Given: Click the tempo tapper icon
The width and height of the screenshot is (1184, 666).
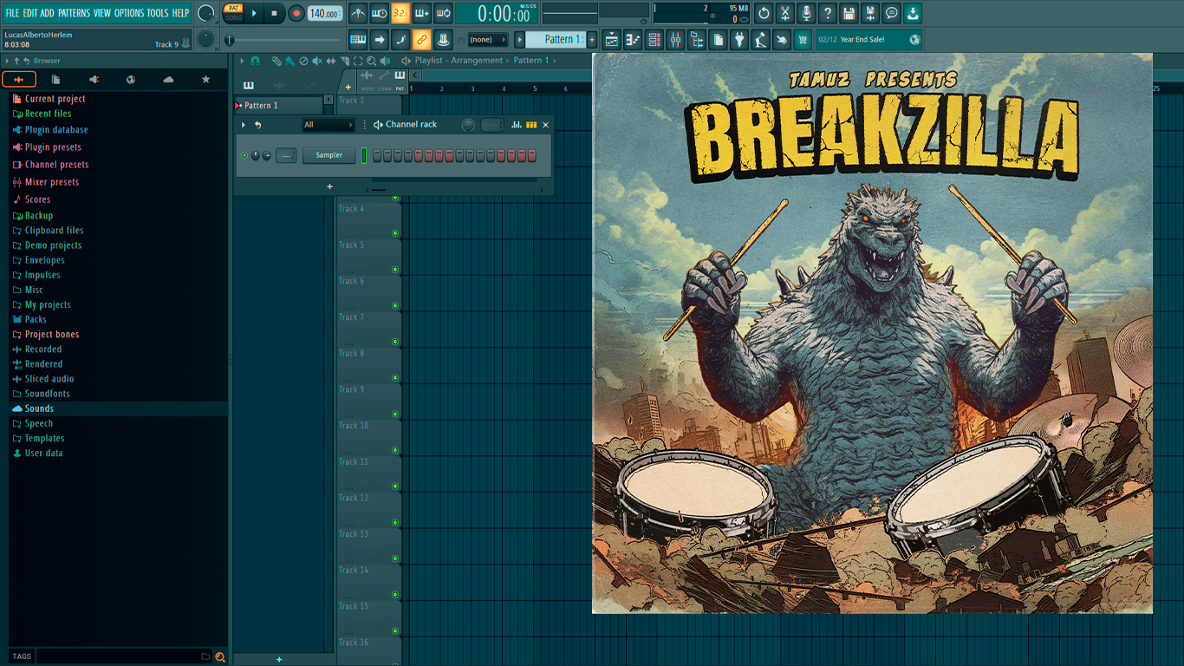Looking at the screenshot, I should click(x=760, y=40).
